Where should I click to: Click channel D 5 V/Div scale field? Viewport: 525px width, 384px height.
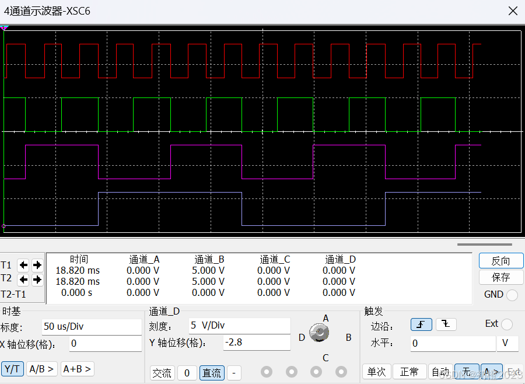click(x=239, y=326)
